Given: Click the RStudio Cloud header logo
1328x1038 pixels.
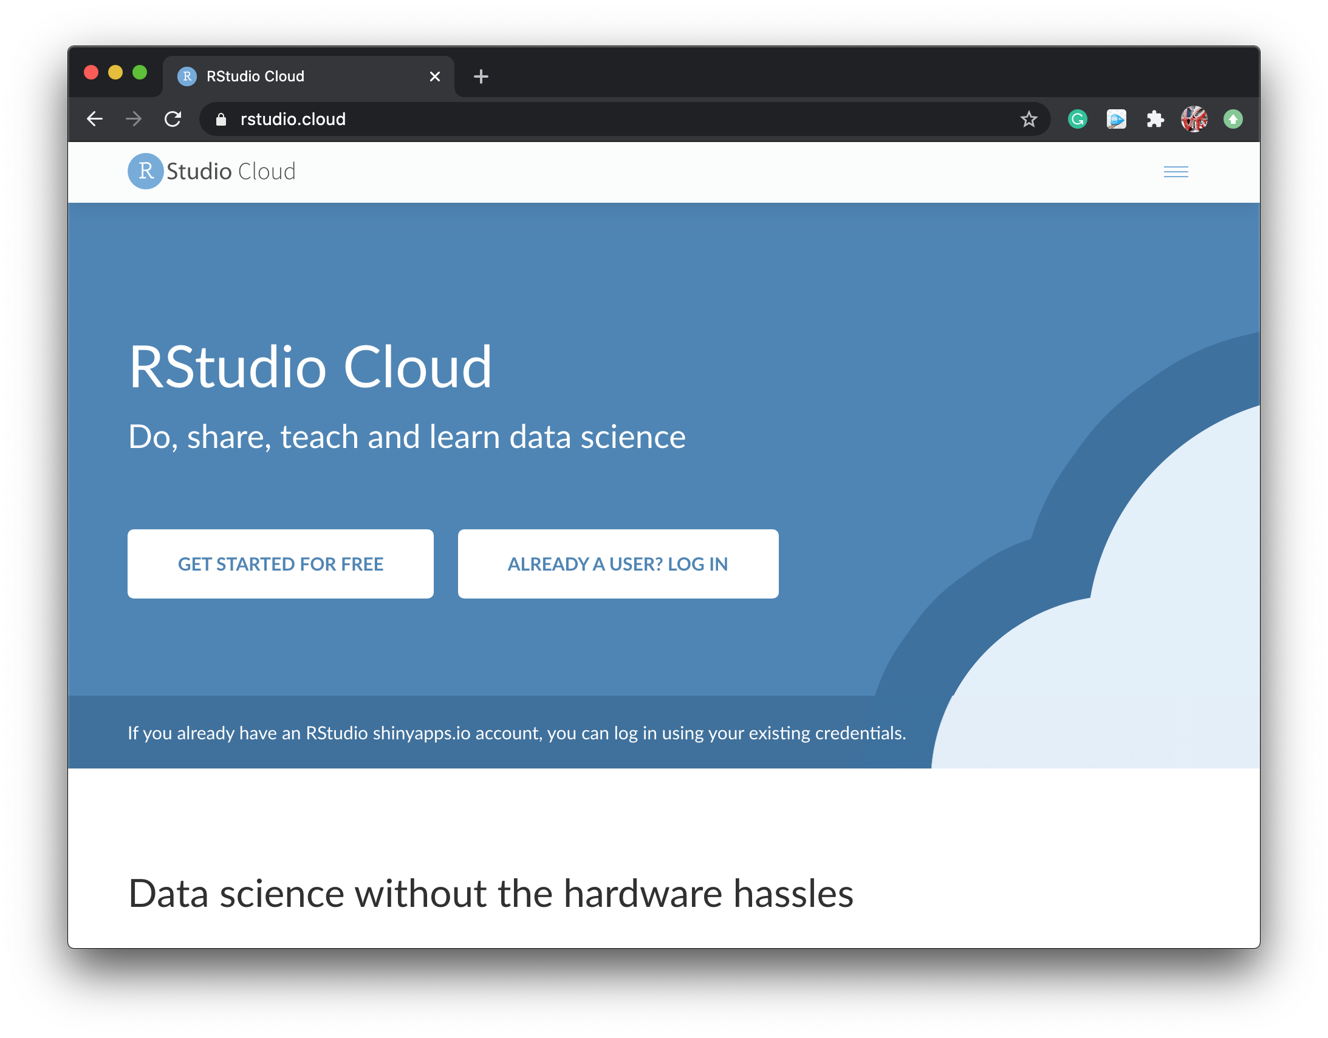Looking at the screenshot, I should [211, 171].
